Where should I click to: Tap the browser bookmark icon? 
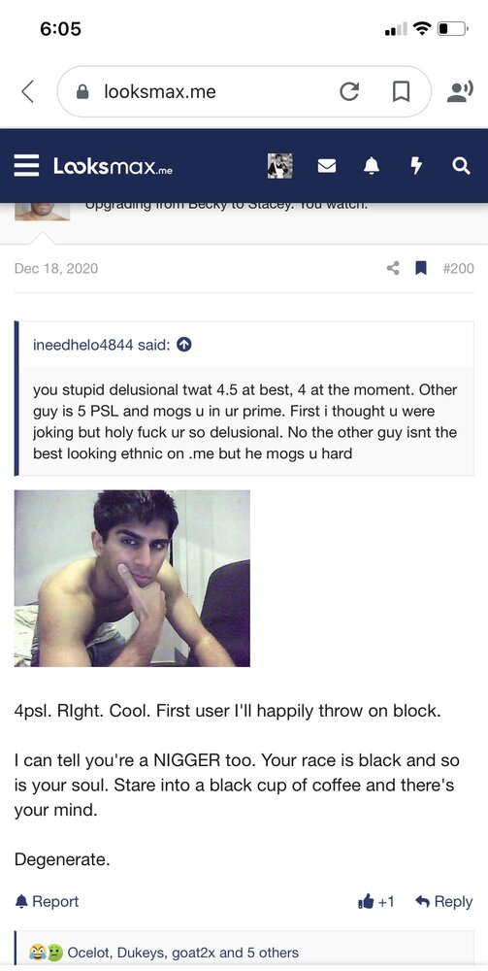[x=402, y=91]
